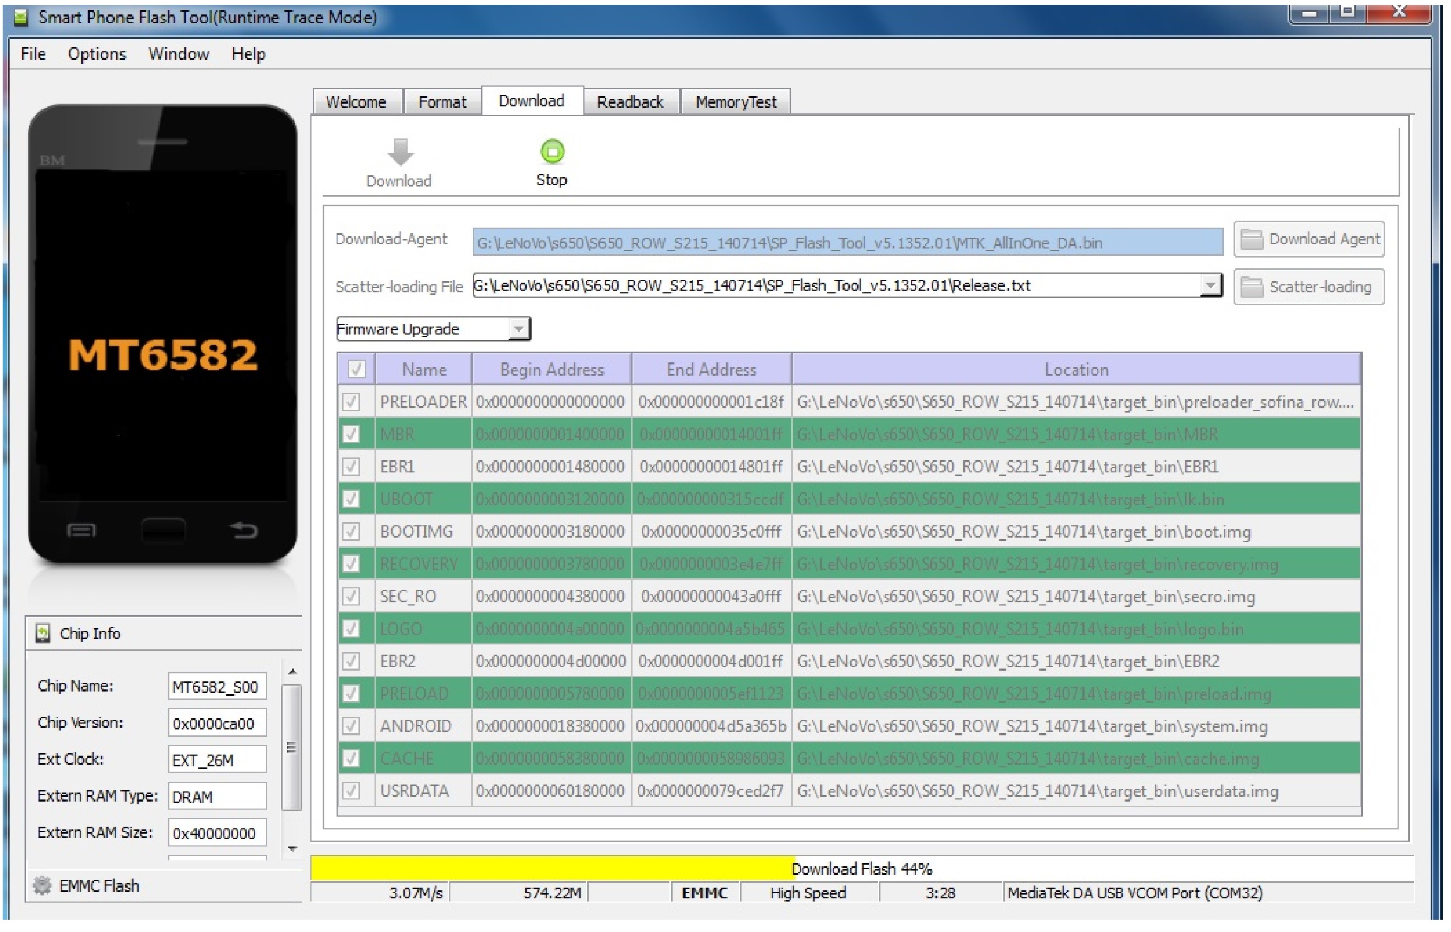Toggle the select-all header checkbox

356,369
